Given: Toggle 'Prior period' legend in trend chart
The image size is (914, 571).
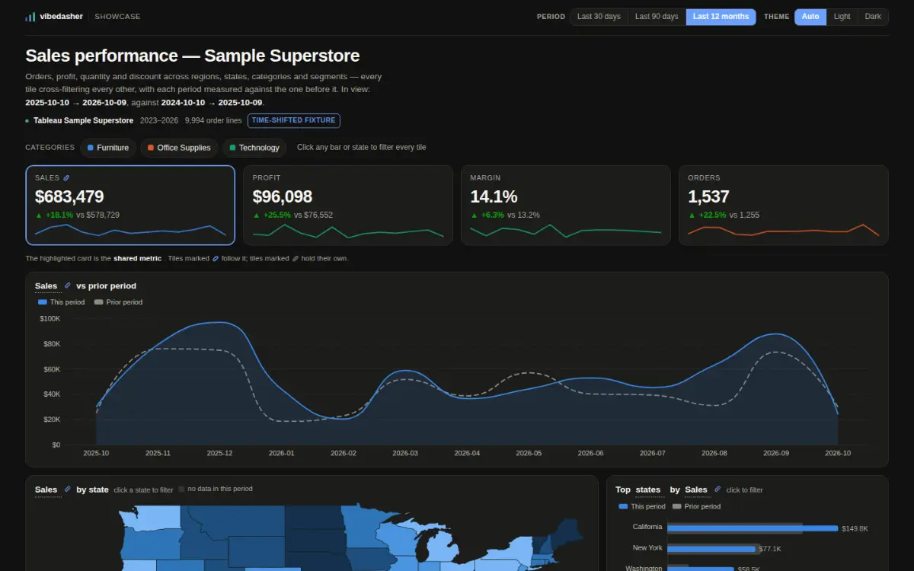Looking at the screenshot, I should pyautogui.click(x=118, y=302).
